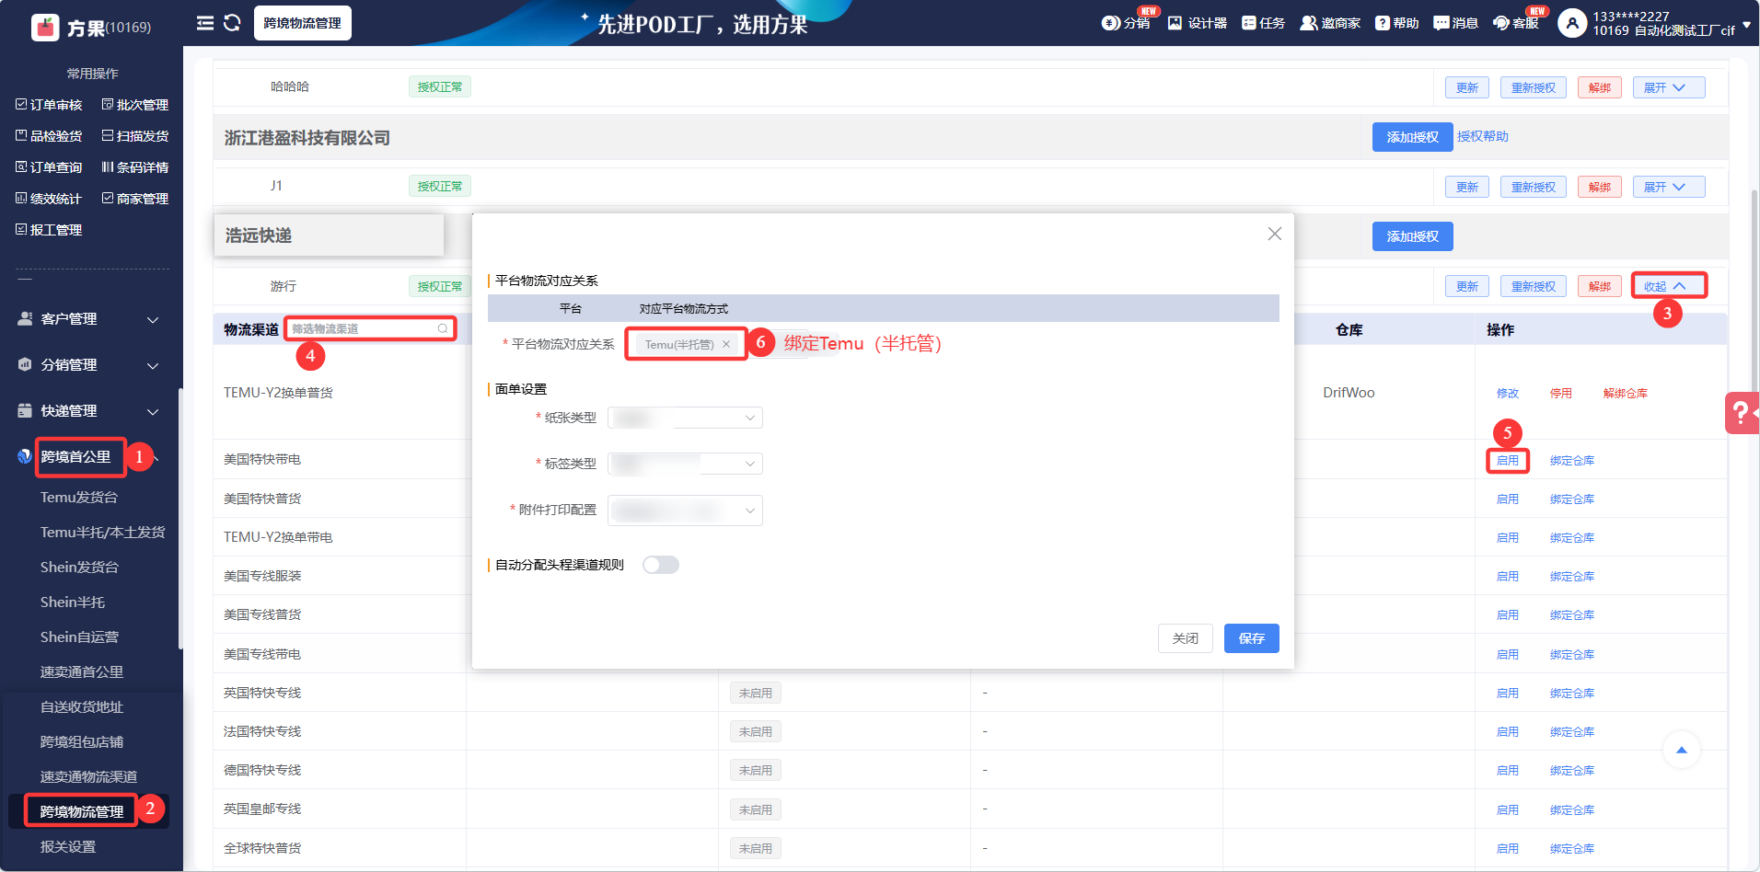Screen dimensions: 1760x872
Task: Open 跨境物流管理 sidebar item
Action: tap(82, 812)
